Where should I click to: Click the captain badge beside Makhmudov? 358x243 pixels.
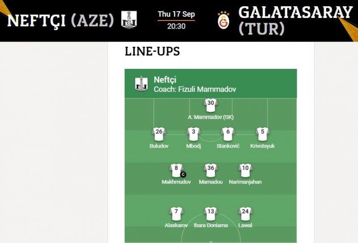[183, 174]
